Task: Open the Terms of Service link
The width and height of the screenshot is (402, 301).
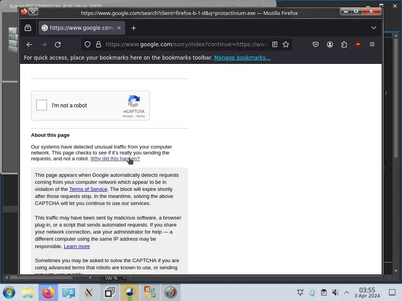Action: click(x=88, y=189)
